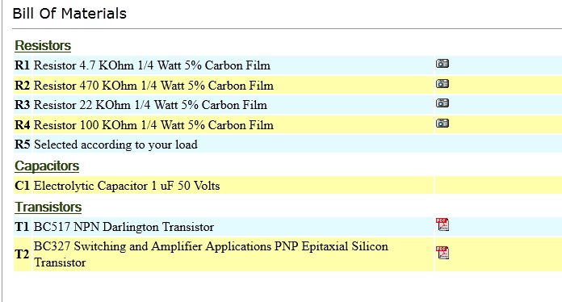Follow the Capacitors category link

pyautogui.click(x=47, y=166)
